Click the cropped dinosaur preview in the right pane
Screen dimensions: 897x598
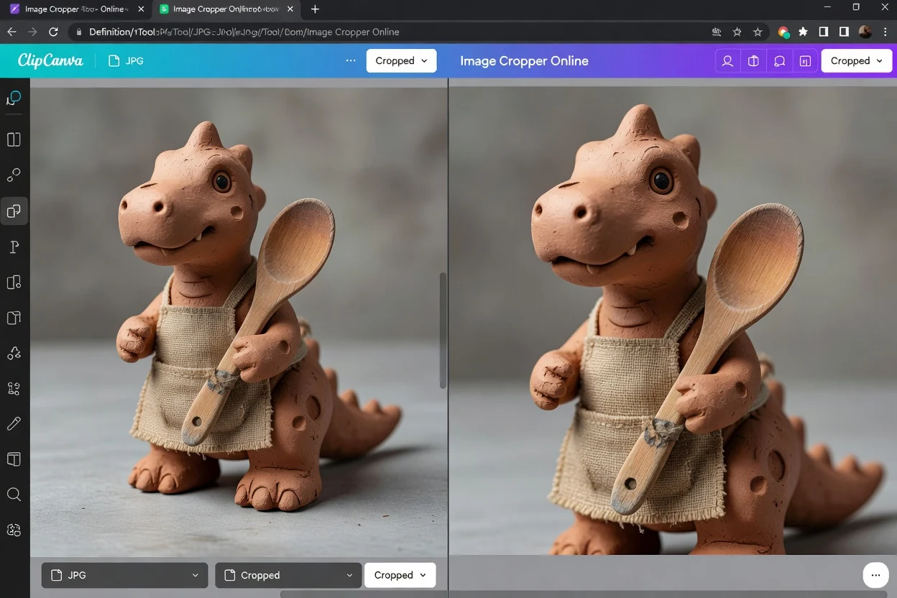(x=673, y=321)
